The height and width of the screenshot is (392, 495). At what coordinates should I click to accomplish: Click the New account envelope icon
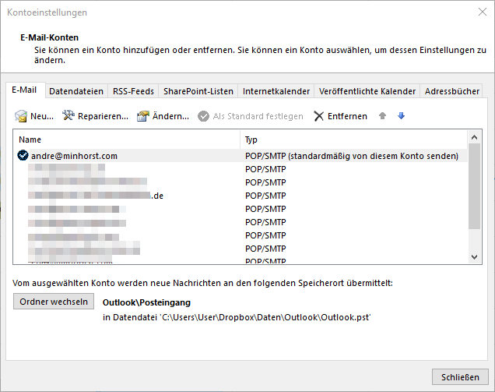coord(21,116)
